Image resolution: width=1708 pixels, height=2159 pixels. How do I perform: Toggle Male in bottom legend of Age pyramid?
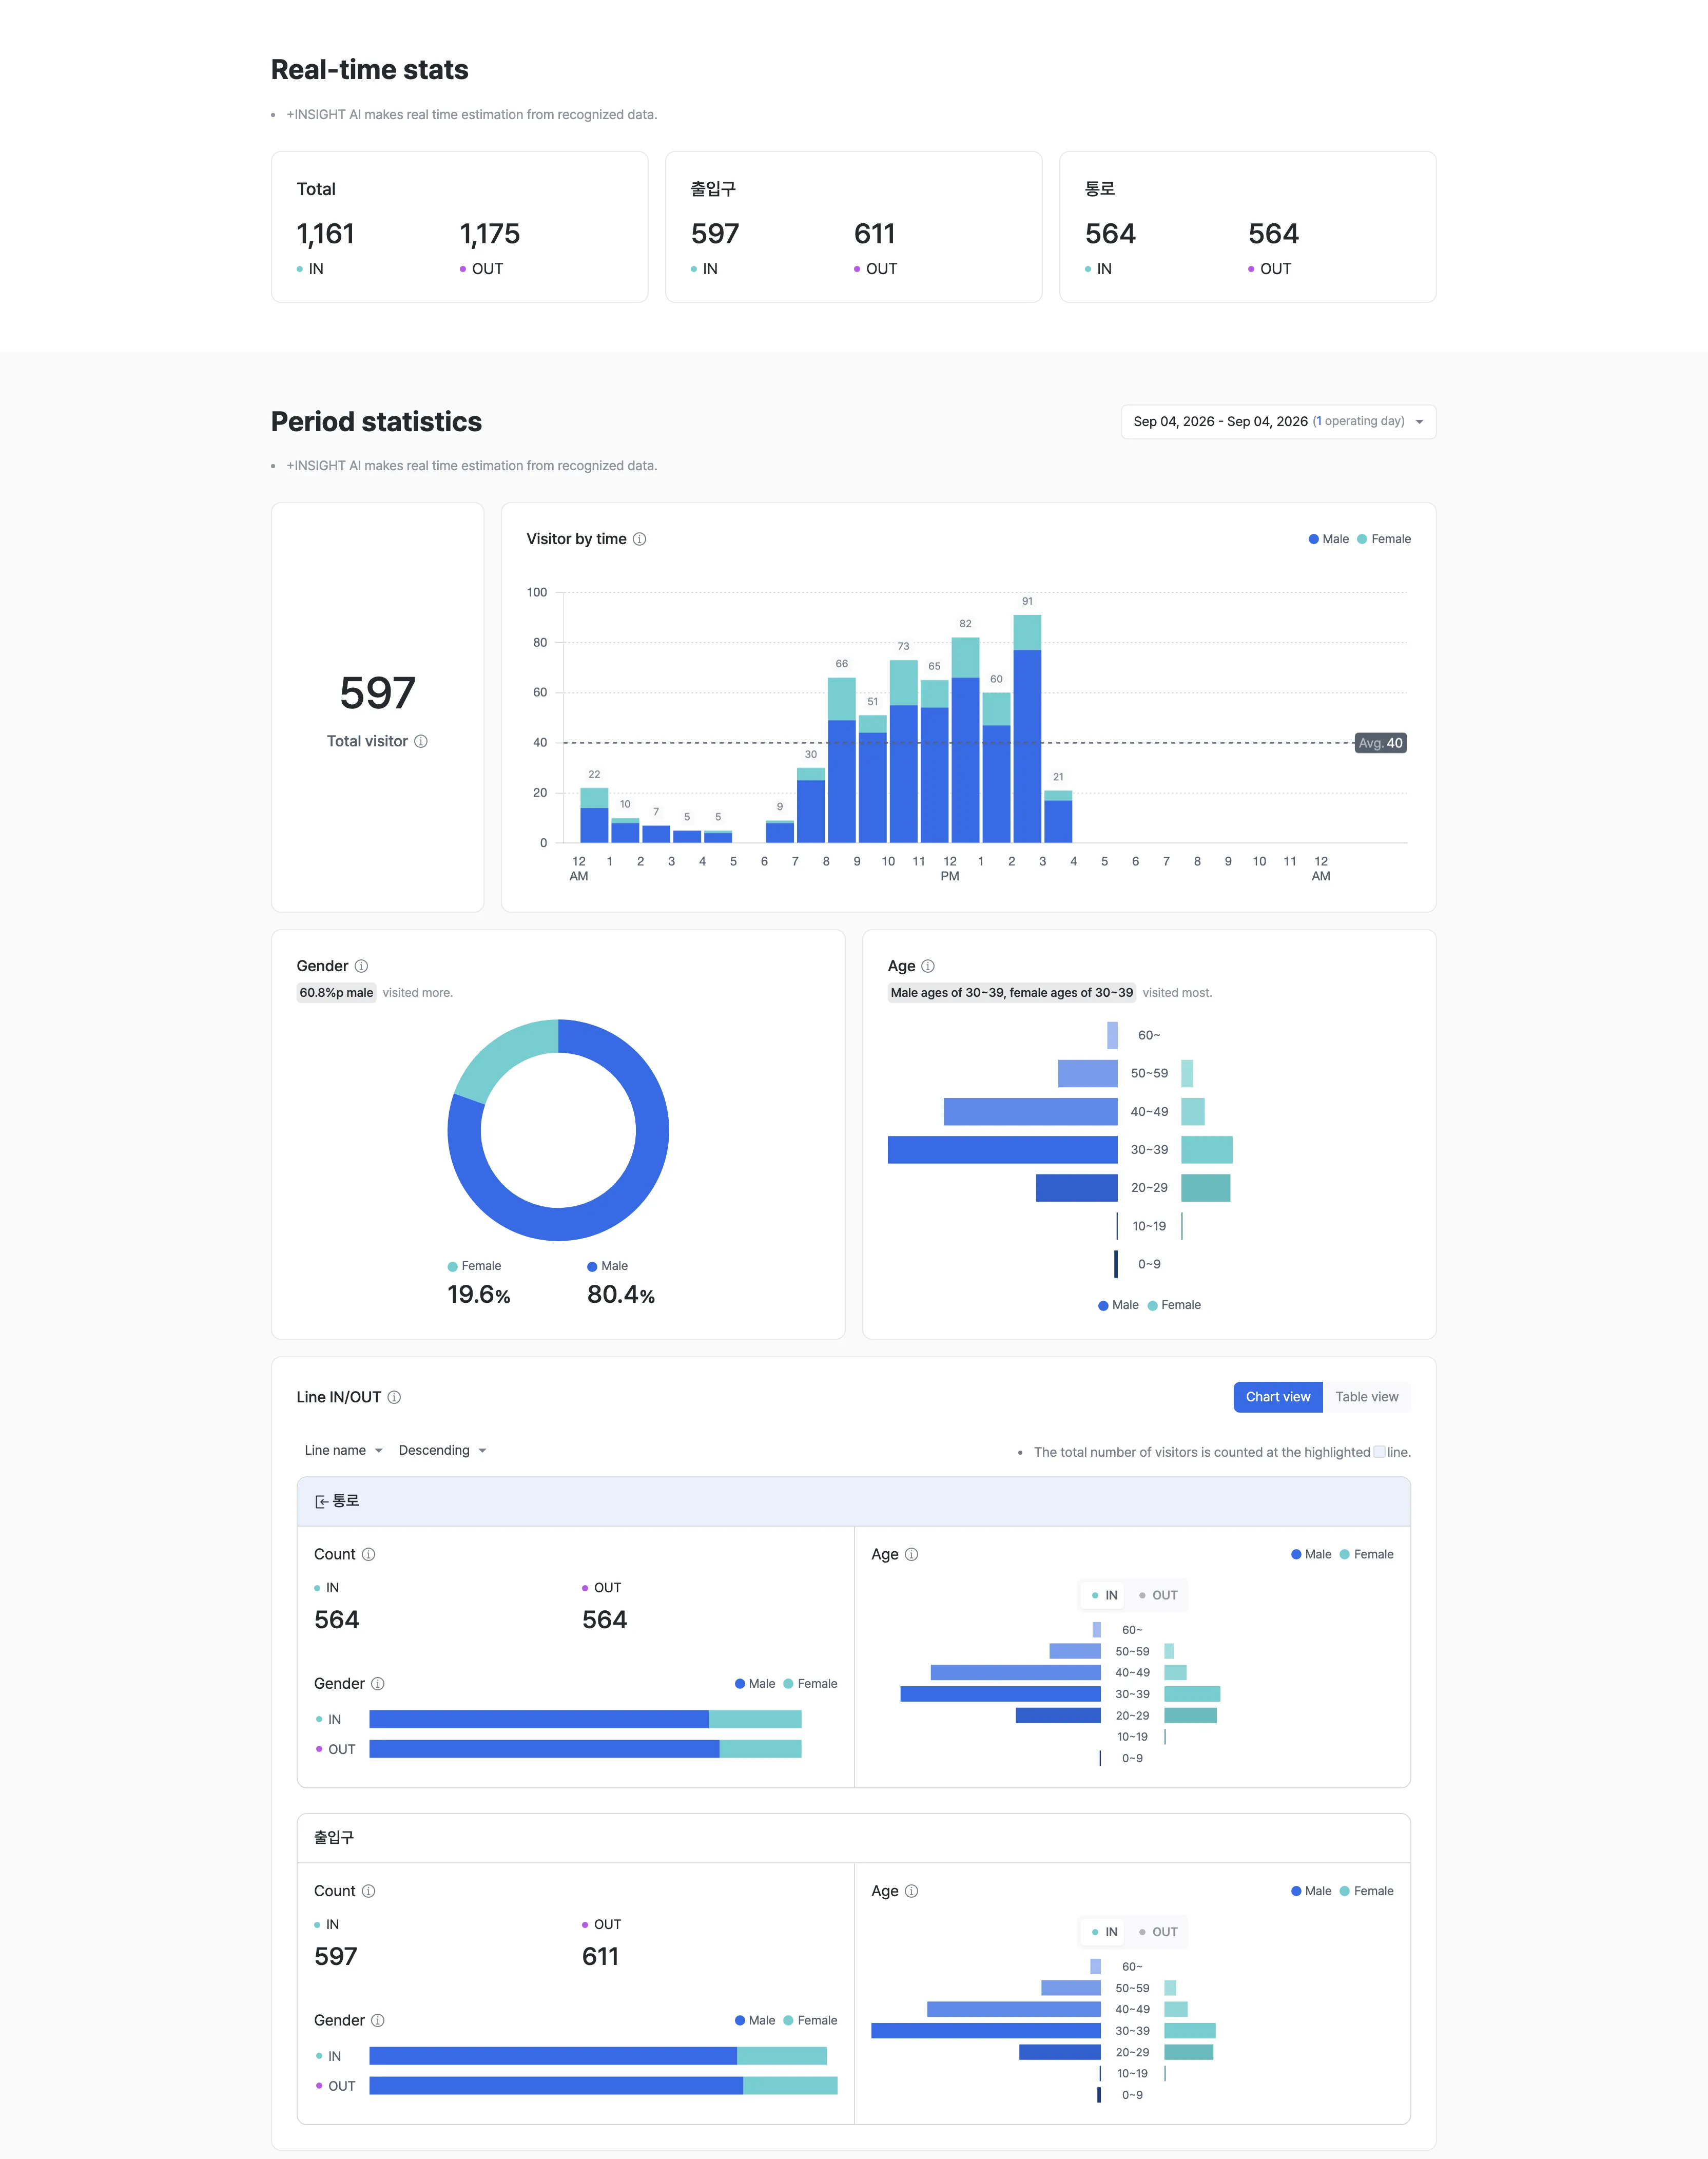1118,1305
